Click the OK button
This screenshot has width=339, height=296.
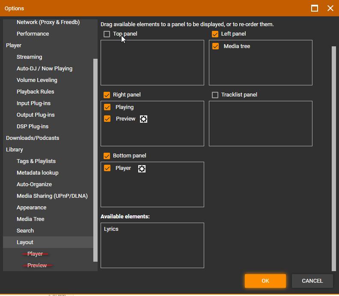[x=265, y=281]
